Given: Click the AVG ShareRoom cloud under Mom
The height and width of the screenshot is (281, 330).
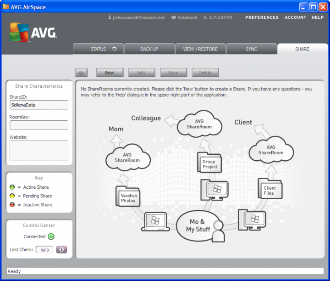Looking at the screenshot, I should [127, 157].
